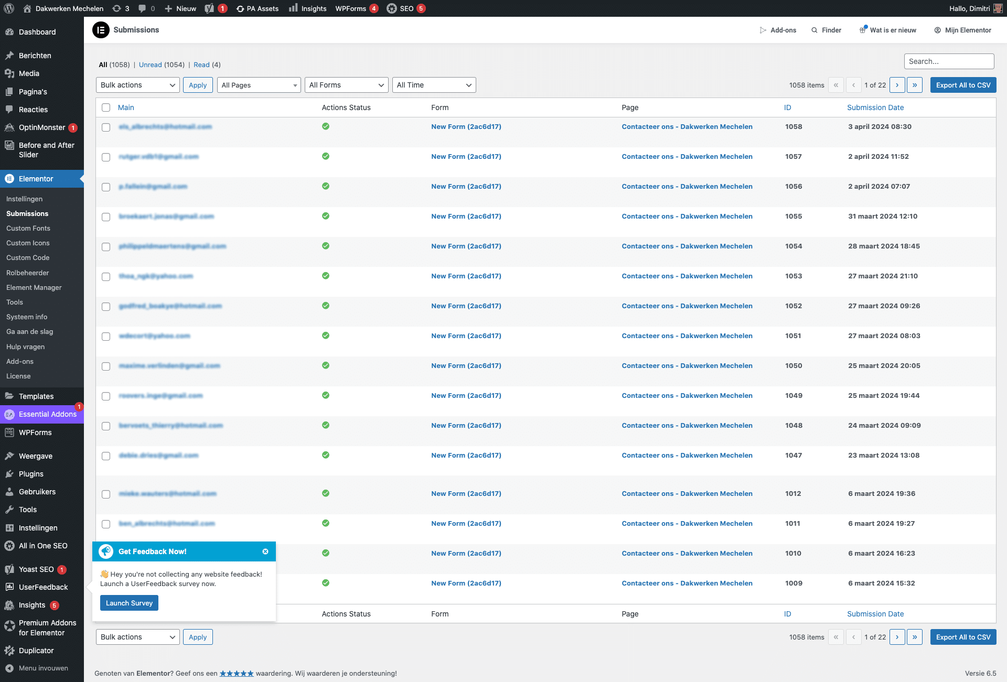Screen dimensions: 1007x682
Task: Open Dakwerken Mechelen site home icon
Action: tap(27, 8)
